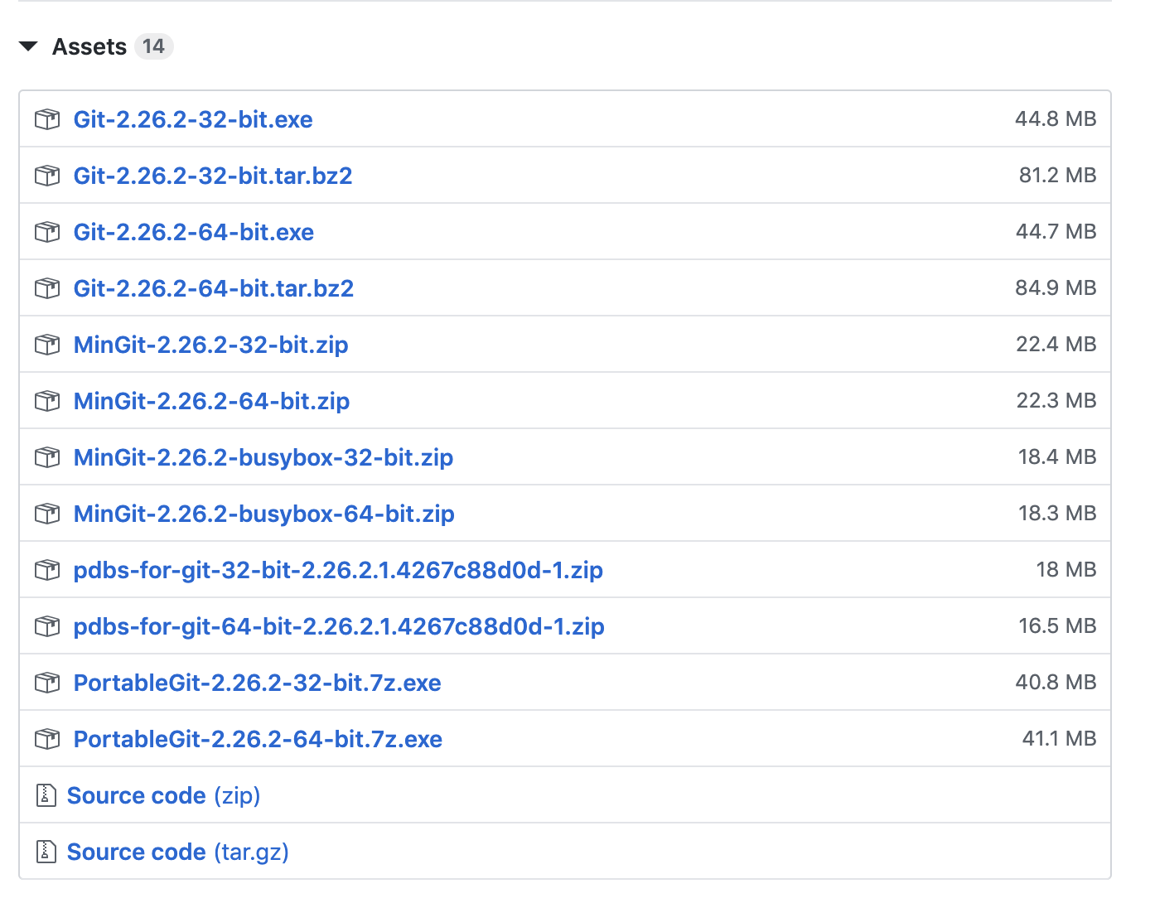Click the Assets heading label
This screenshot has width=1150, height=903.
point(89,46)
